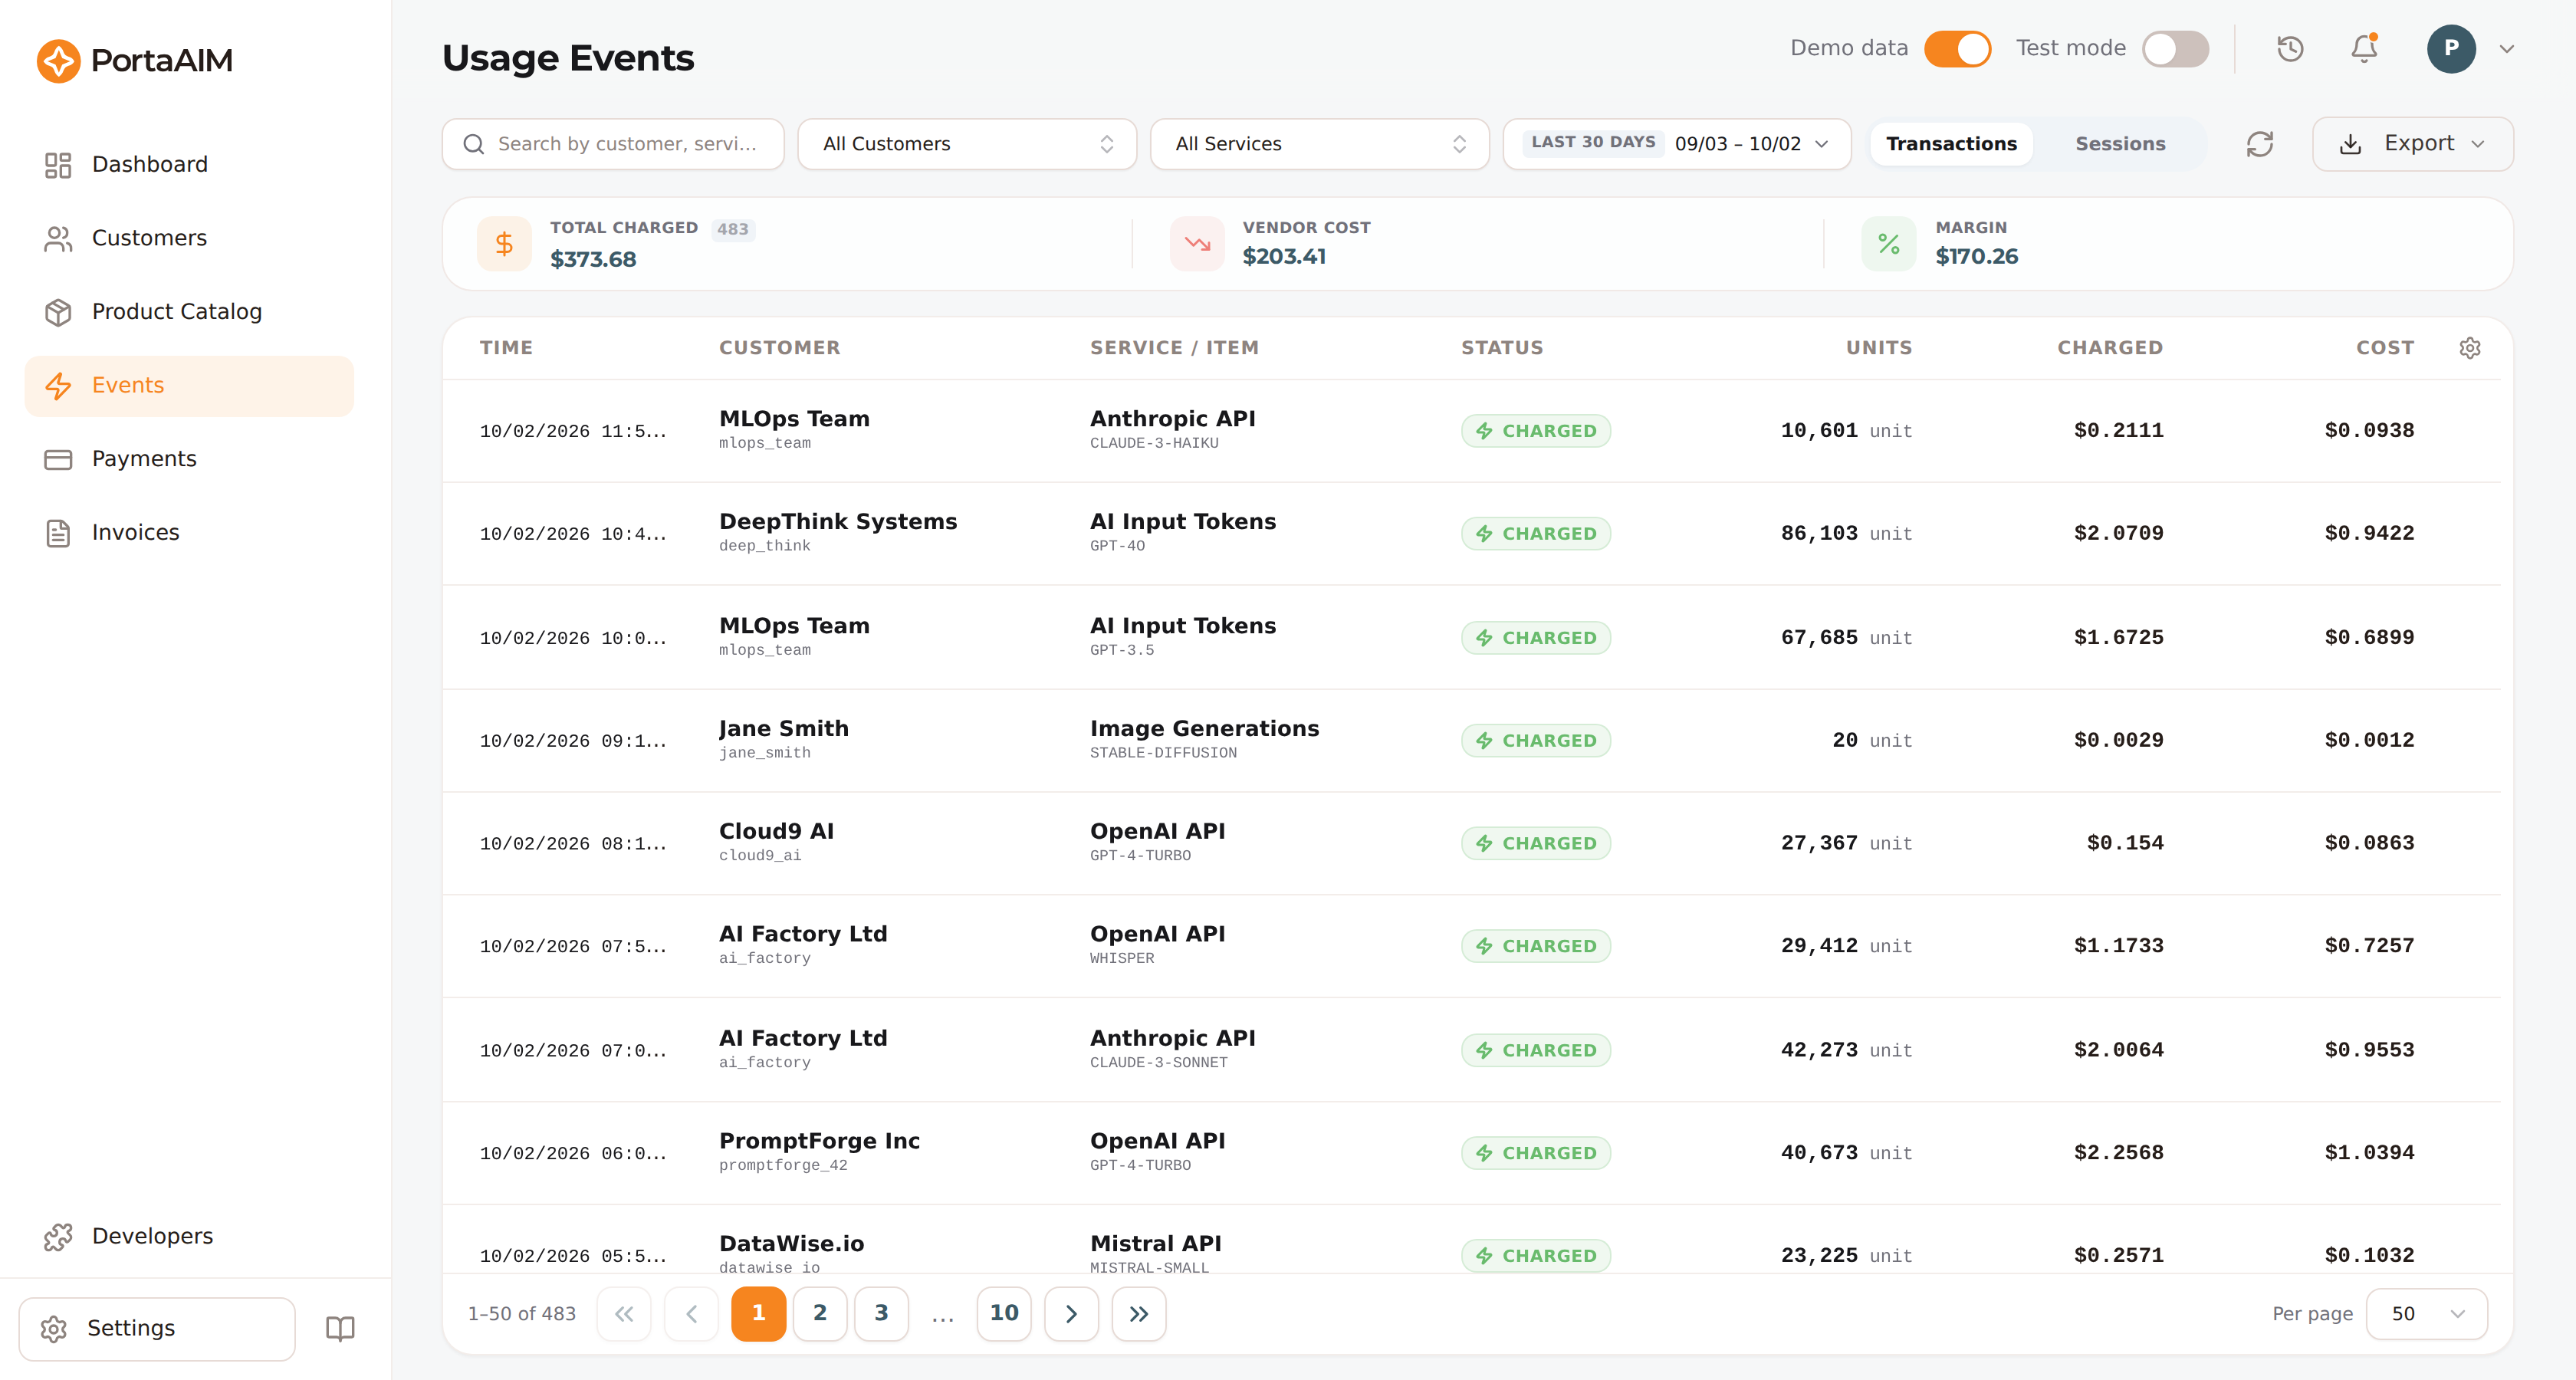
Task: Open the history clock icon
Action: (2290, 48)
